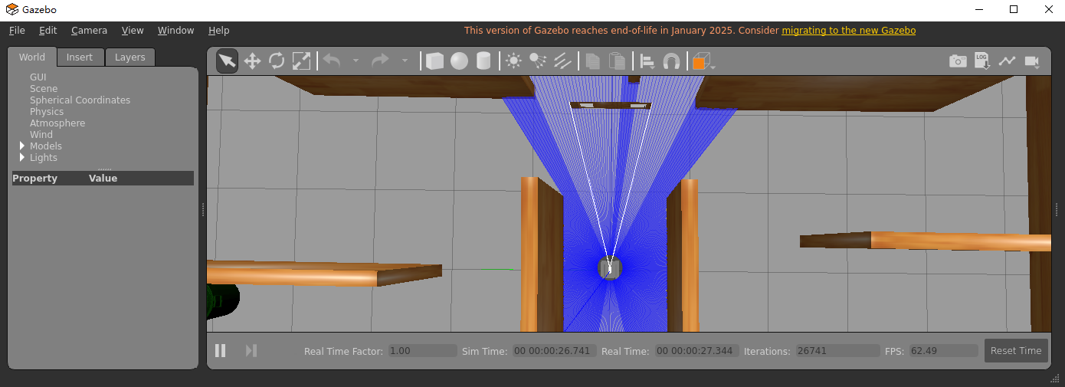1065x387 pixels.
Task: Switch to the World tab
Action: tap(32, 57)
